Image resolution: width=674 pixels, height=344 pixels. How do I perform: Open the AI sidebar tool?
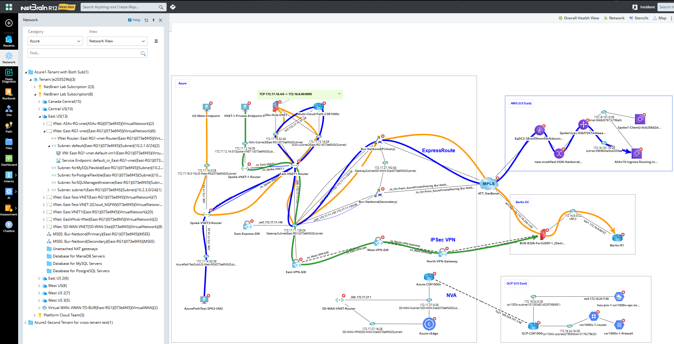(x=9, y=193)
